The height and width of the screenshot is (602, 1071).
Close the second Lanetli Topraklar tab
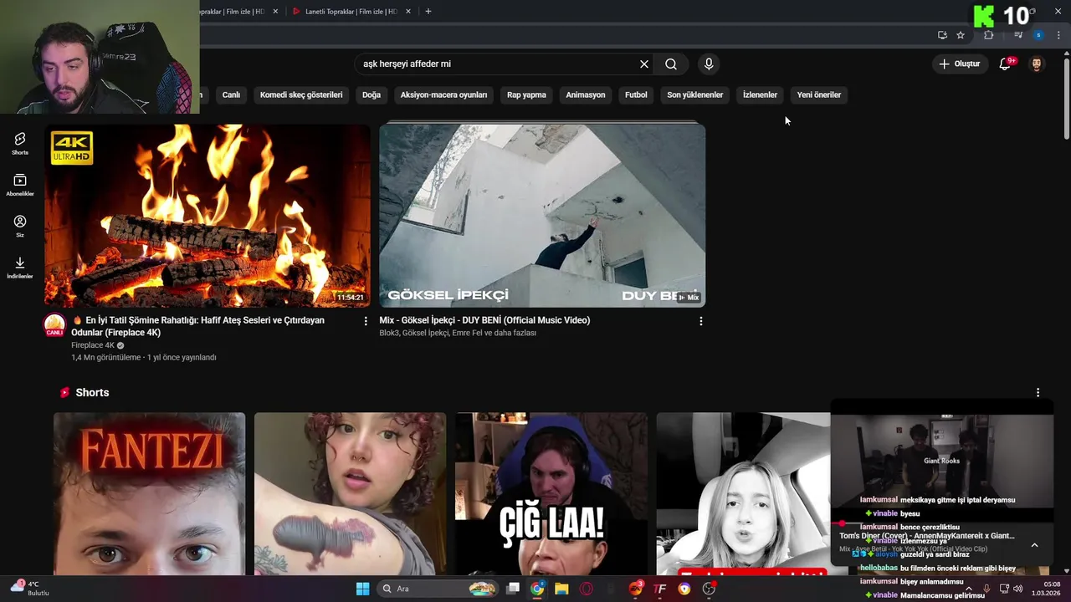click(408, 11)
